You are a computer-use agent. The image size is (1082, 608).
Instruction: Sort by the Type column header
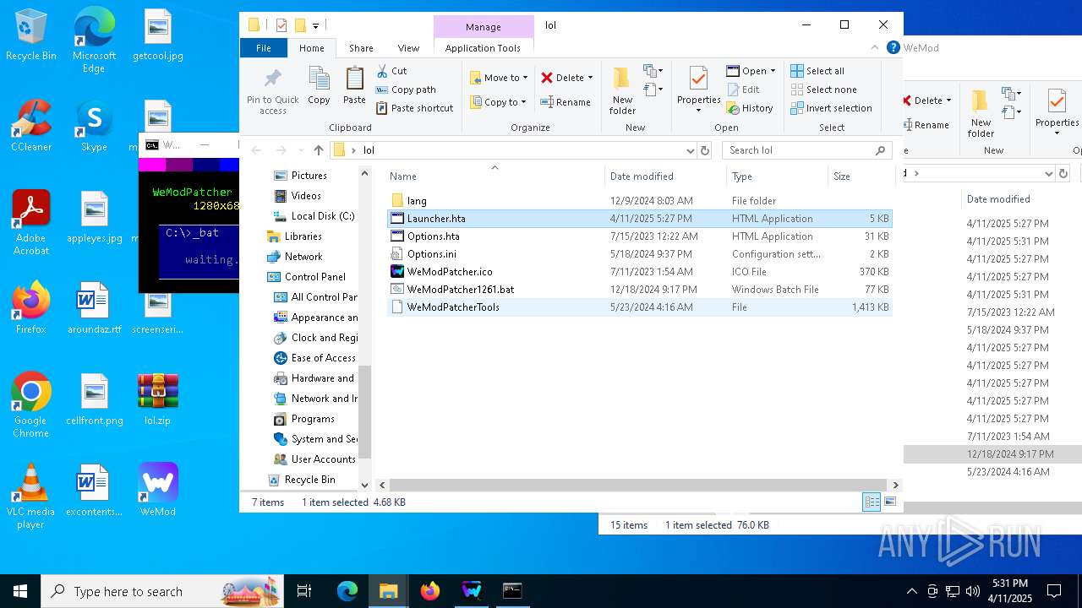tap(777, 176)
